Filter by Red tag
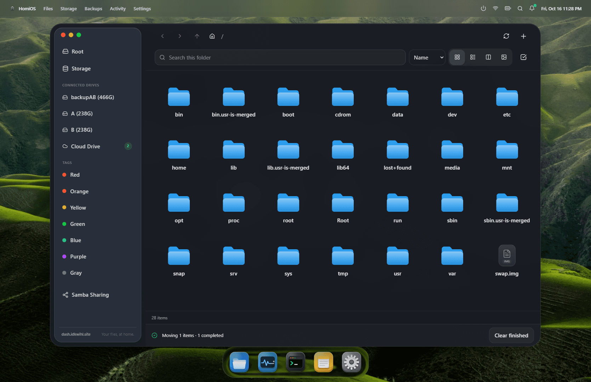591x382 pixels. (98, 175)
